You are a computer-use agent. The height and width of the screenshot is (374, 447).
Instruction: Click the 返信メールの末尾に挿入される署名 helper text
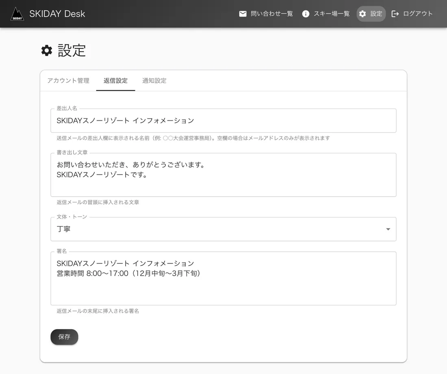click(98, 311)
